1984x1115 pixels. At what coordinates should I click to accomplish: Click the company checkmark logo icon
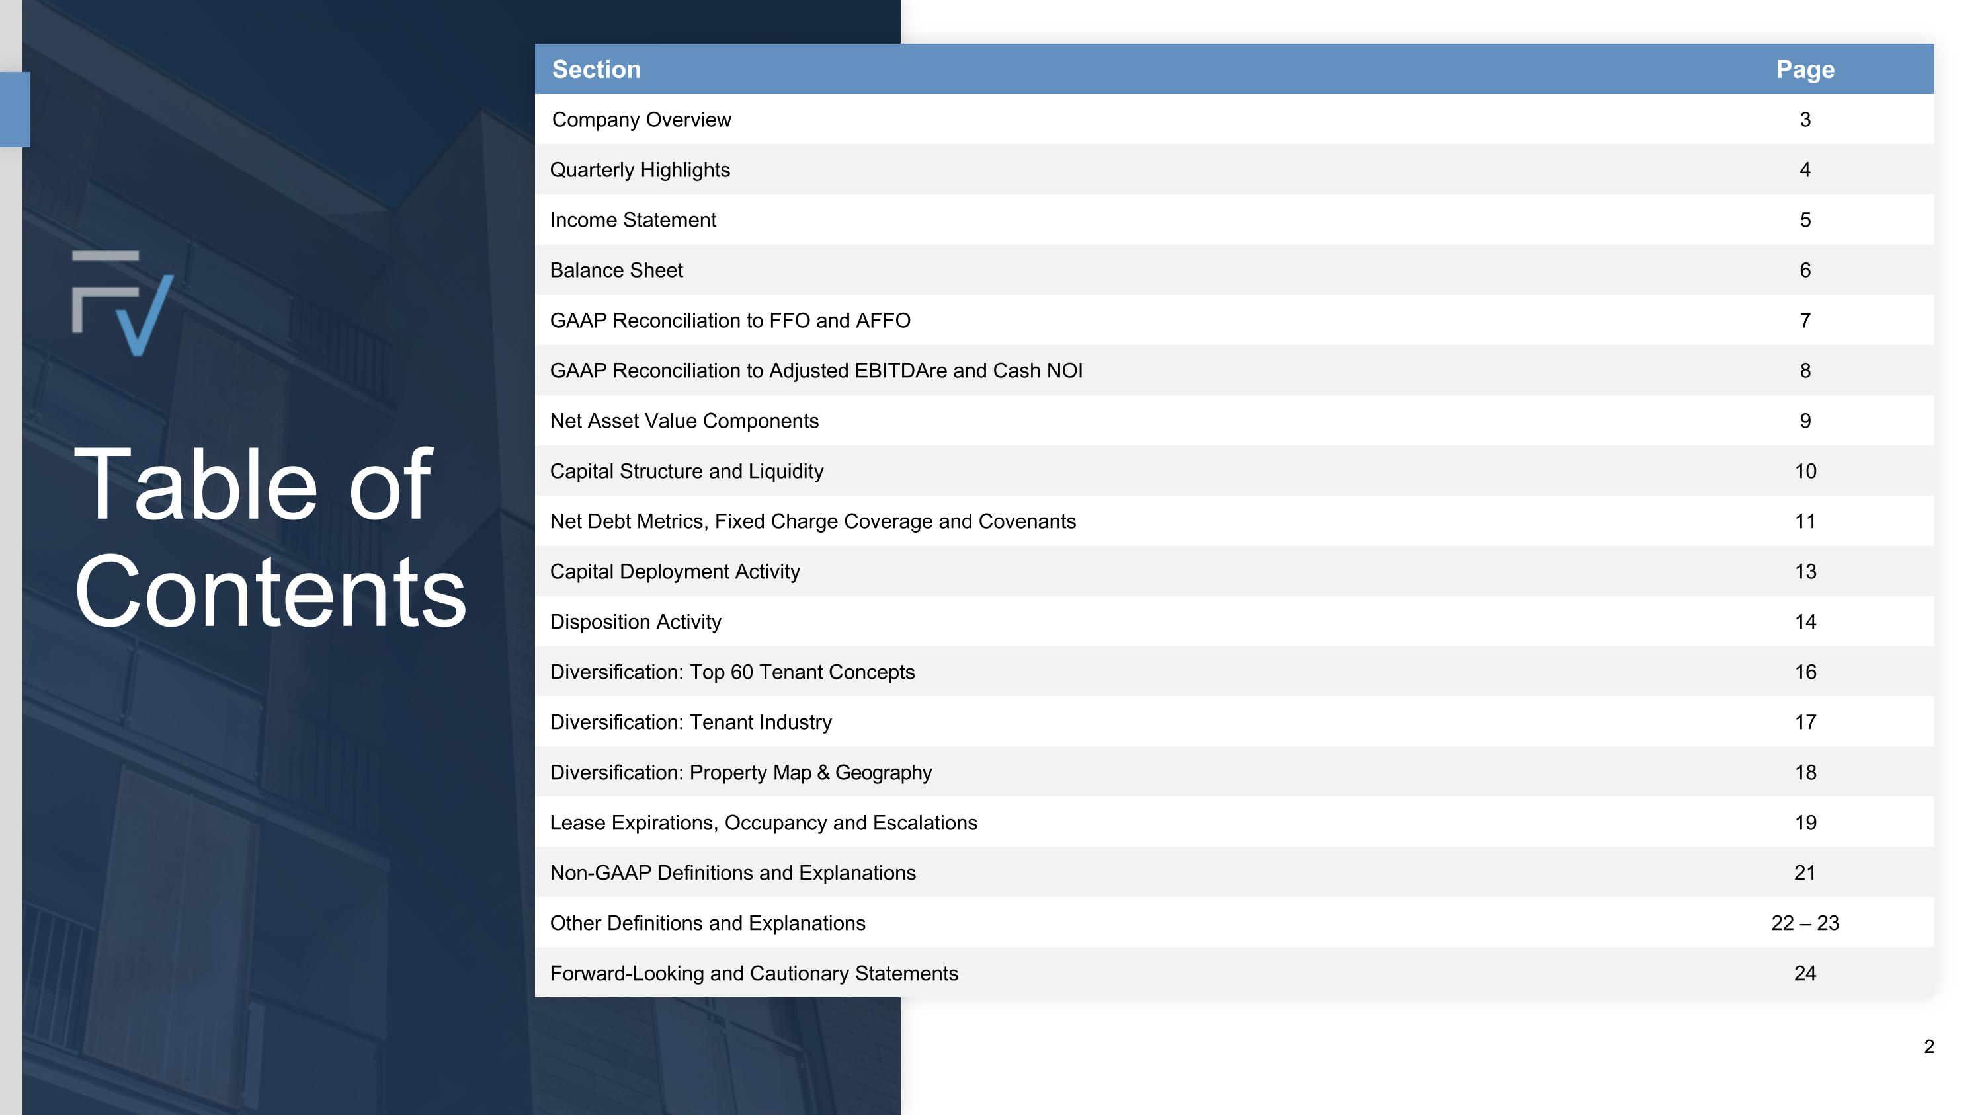point(123,303)
